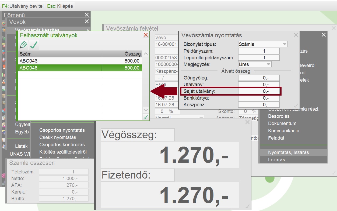The image size is (337, 211).
Task: Click the 500,00 amount in the ABC046 row
Action: tap(132, 61)
